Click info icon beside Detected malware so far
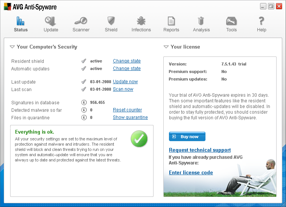The height and width of the screenshot is (207, 286). click(x=84, y=110)
